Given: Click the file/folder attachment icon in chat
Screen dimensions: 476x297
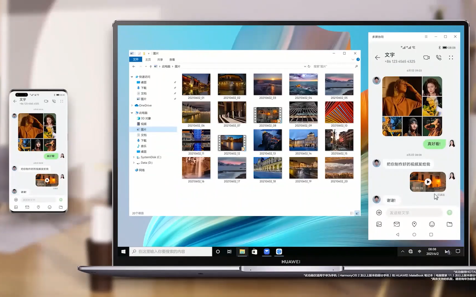Looking at the screenshot, I should 450,224.
